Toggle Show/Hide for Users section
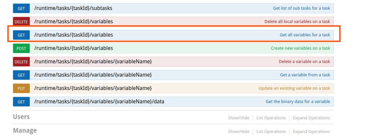 [x=239, y=118]
